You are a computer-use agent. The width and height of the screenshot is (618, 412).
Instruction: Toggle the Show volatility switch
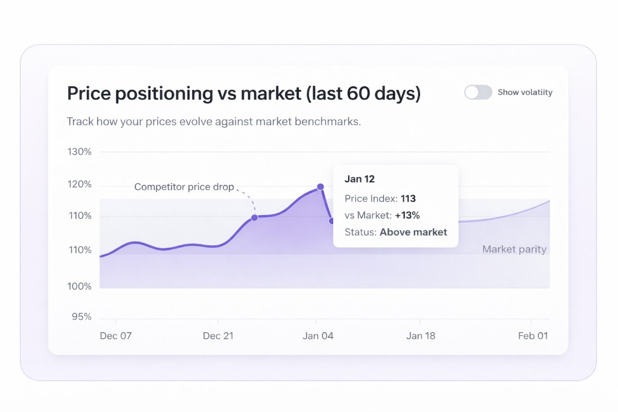pos(478,92)
